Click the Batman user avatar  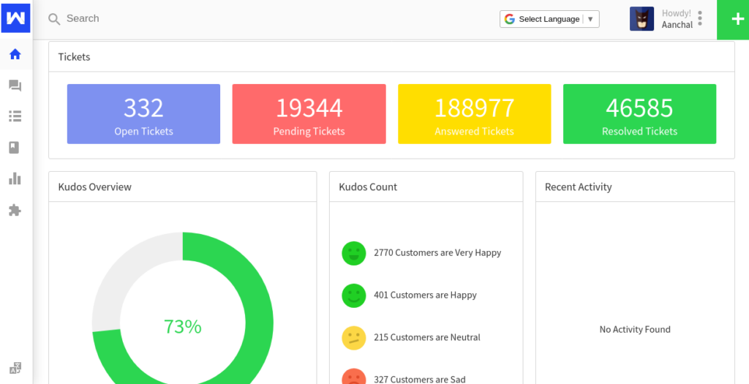641,19
